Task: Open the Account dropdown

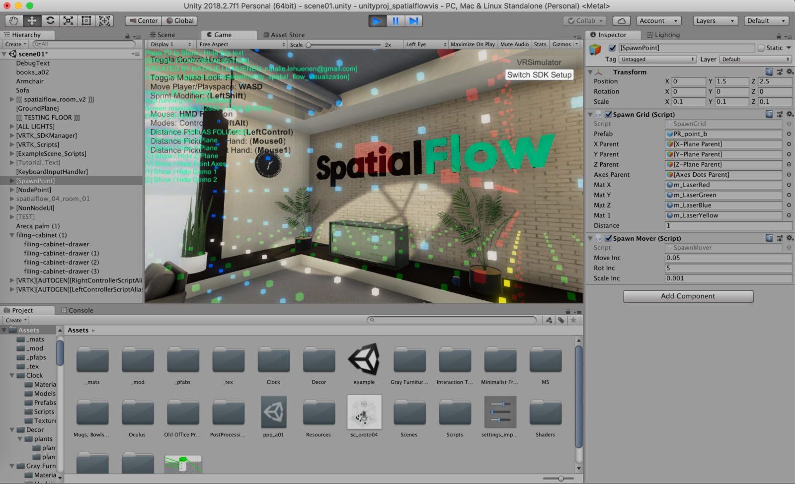Action: (x=659, y=21)
